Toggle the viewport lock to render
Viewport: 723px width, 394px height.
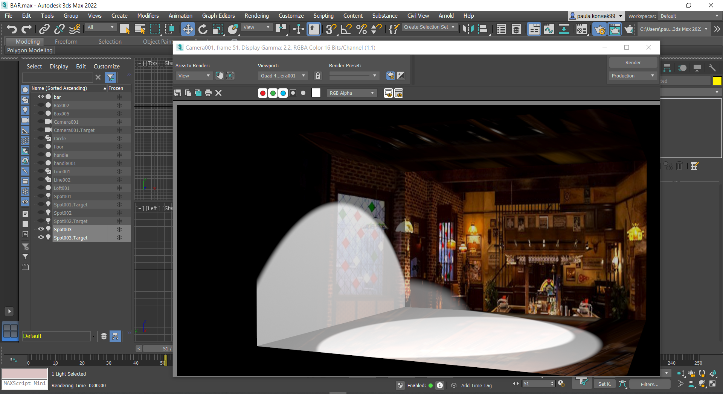pos(318,76)
